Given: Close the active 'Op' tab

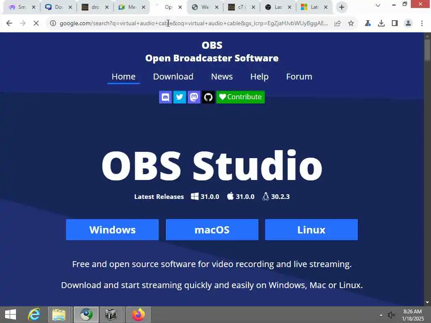Looking at the screenshot, I should (x=180, y=7).
